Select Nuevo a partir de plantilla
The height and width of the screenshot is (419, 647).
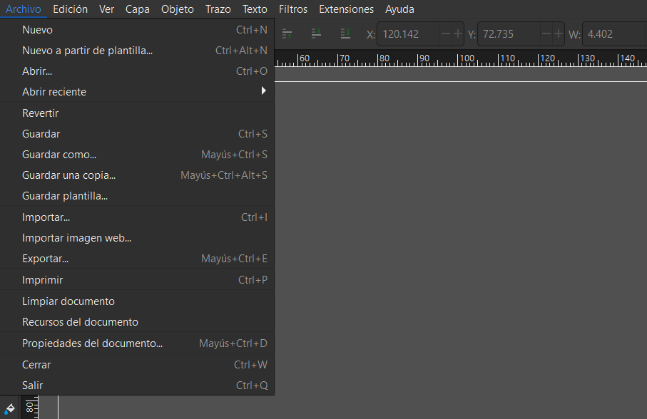tap(137, 51)
